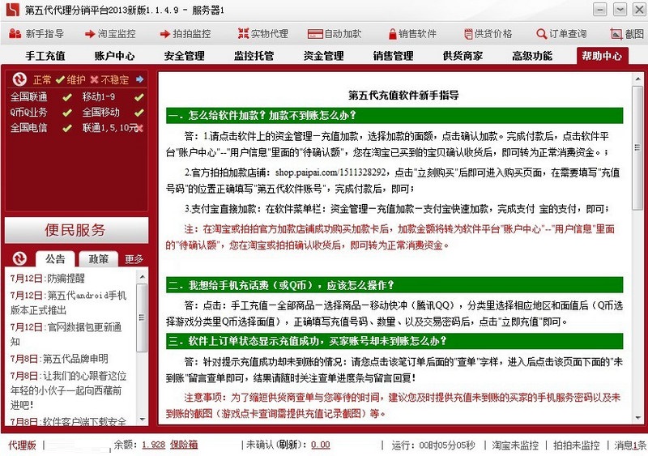This screenshot has width=648, height=456.
Task: Go to next status page via blue arrow
Action: click(x=139, y=79)
